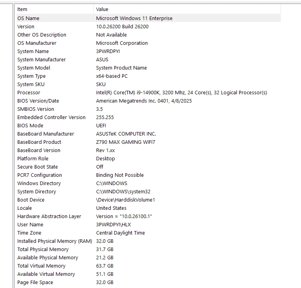Select the System Name row label
The image size is (301, 288).
(33, 51)
